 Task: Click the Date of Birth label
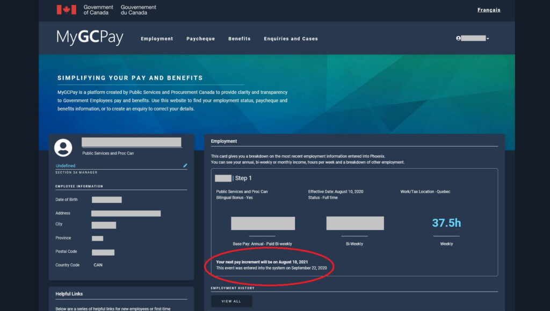pos(66,199)
